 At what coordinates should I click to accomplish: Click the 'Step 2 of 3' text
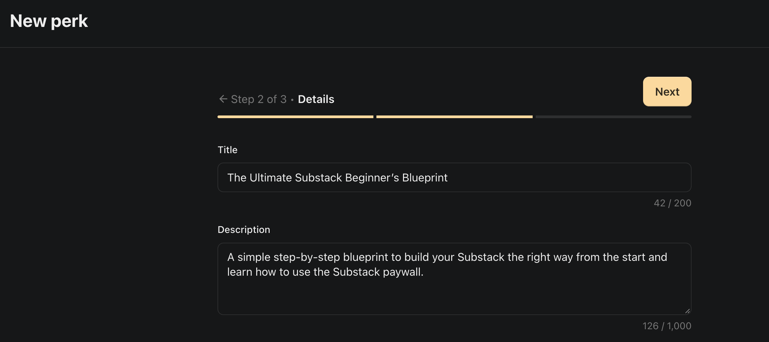click(x=259, y=99)
